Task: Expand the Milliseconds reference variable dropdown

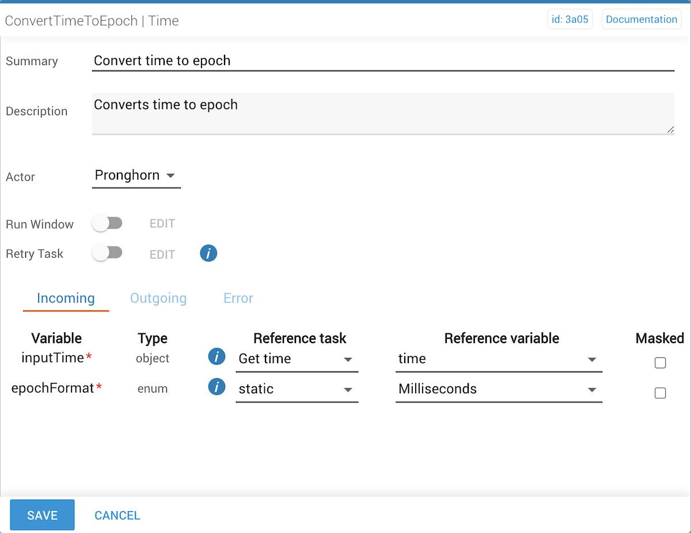Action: pyautogui.click(x=498, y=390)
